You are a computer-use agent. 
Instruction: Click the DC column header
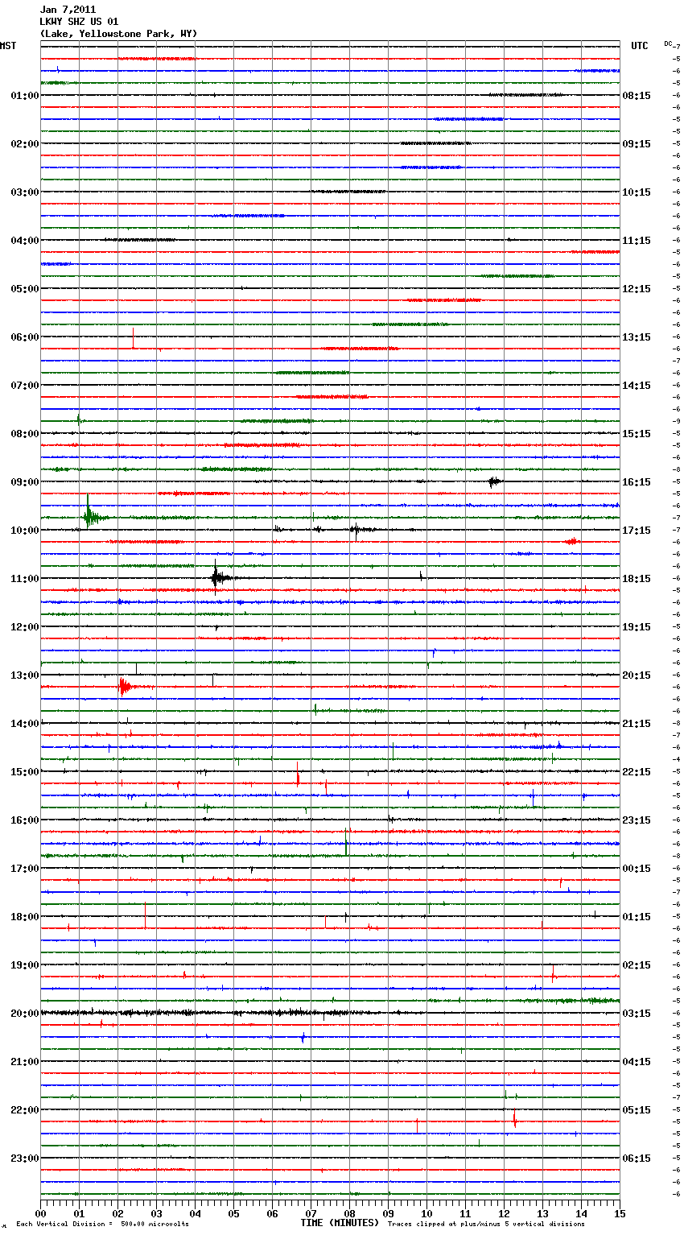coord(668,43)
